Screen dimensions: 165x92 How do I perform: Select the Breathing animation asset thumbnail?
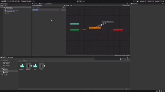pyautogui.click(x=22, y=66)
